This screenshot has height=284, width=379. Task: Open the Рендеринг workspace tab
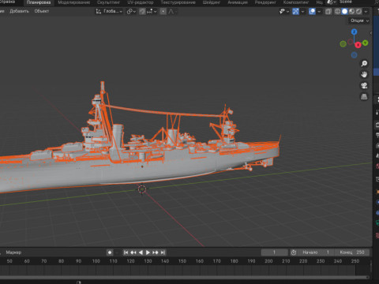pos(265,2)
